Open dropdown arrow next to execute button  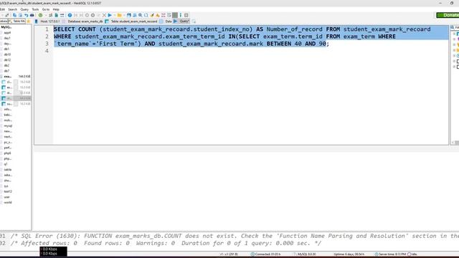click(114, 15)
